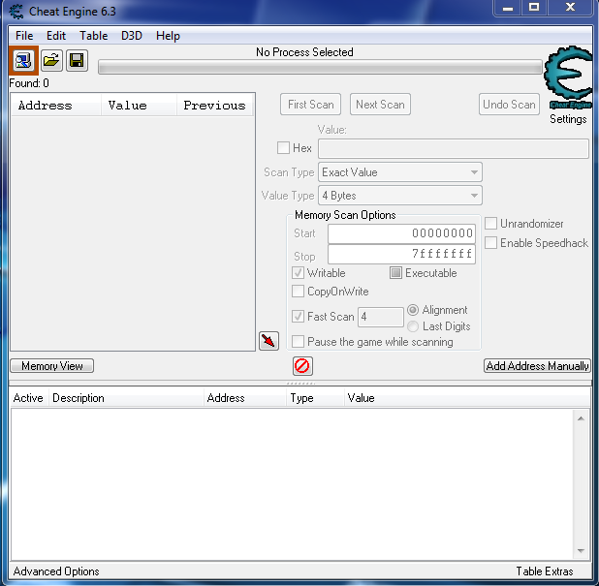The height and width of the screenshot is (586, 599).
Task: Enable Pause the game while scanning
Action: point(298,341)
